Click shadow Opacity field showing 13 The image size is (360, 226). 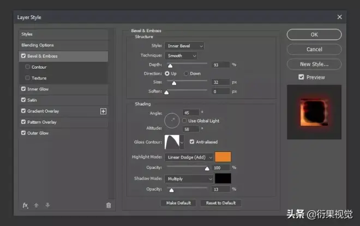pos(220,190)
